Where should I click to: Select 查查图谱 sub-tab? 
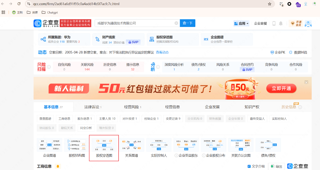pyautogui.click(x=45, y=119)
